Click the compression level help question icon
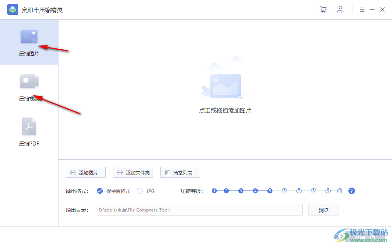392x246 pixels. coord(352,191)
